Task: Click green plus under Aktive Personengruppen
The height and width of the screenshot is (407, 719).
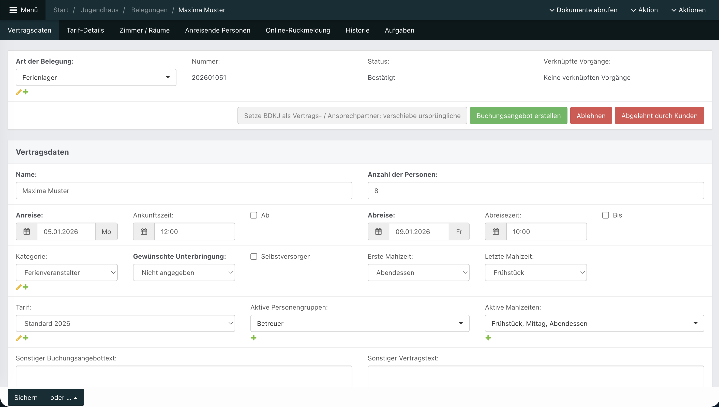Action: tap(254, 338)
